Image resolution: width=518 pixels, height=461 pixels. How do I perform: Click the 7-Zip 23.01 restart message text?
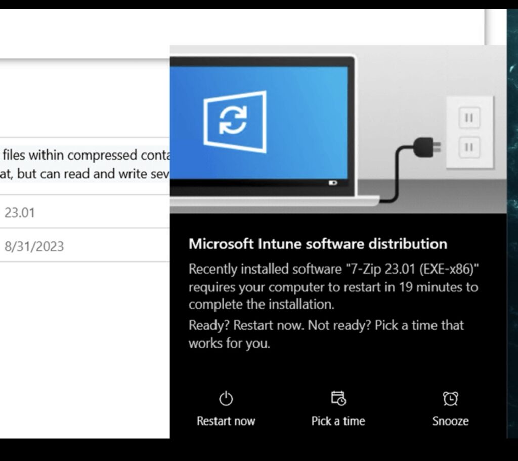click(x=333, y=287)
